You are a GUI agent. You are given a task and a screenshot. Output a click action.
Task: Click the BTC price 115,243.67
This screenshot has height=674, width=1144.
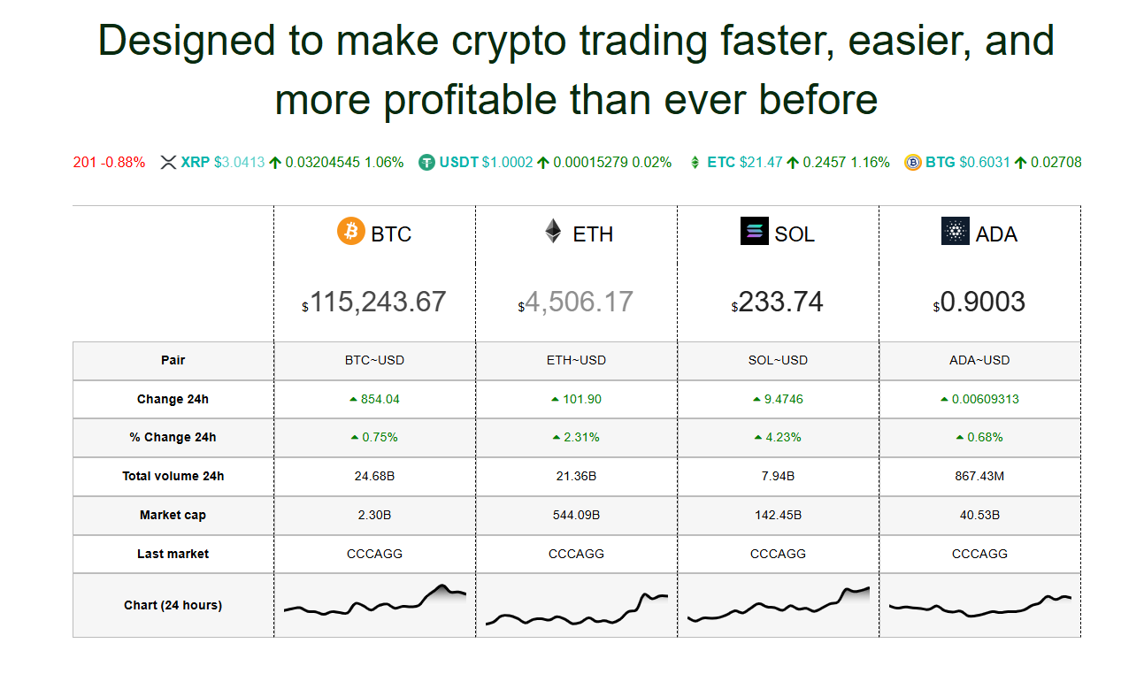378,303
